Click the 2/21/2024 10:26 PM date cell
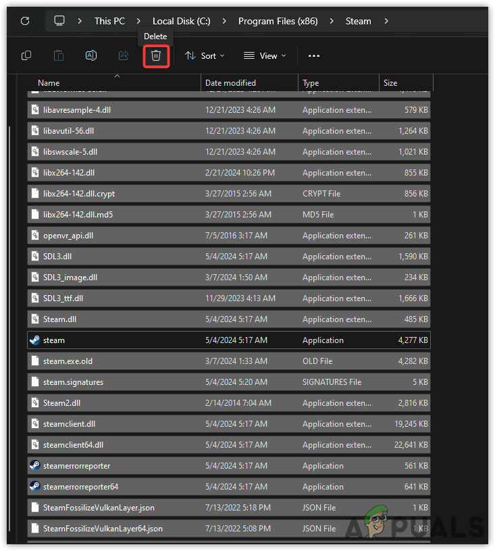The image size is (495, 551). (x=240, y=173)
